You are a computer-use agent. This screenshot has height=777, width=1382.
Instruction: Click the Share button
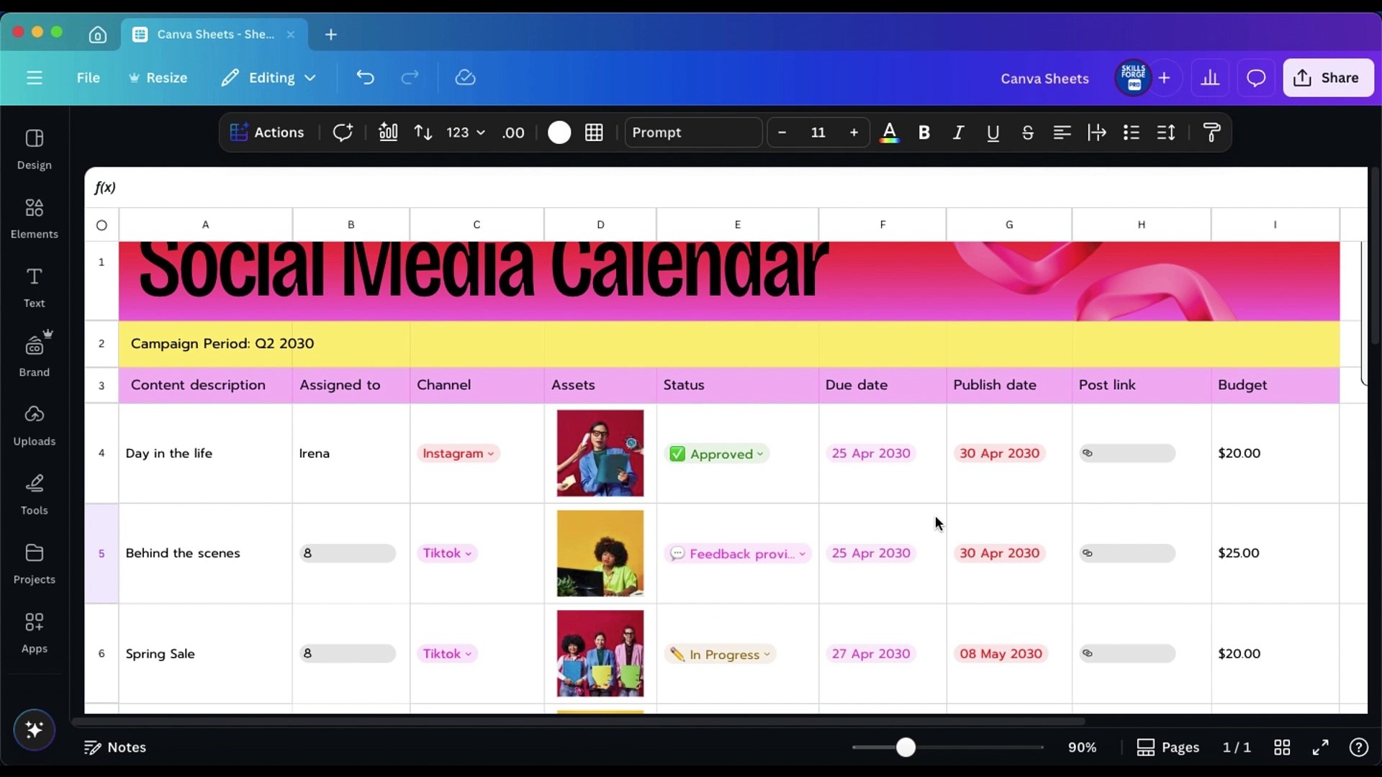point(1328,78)
